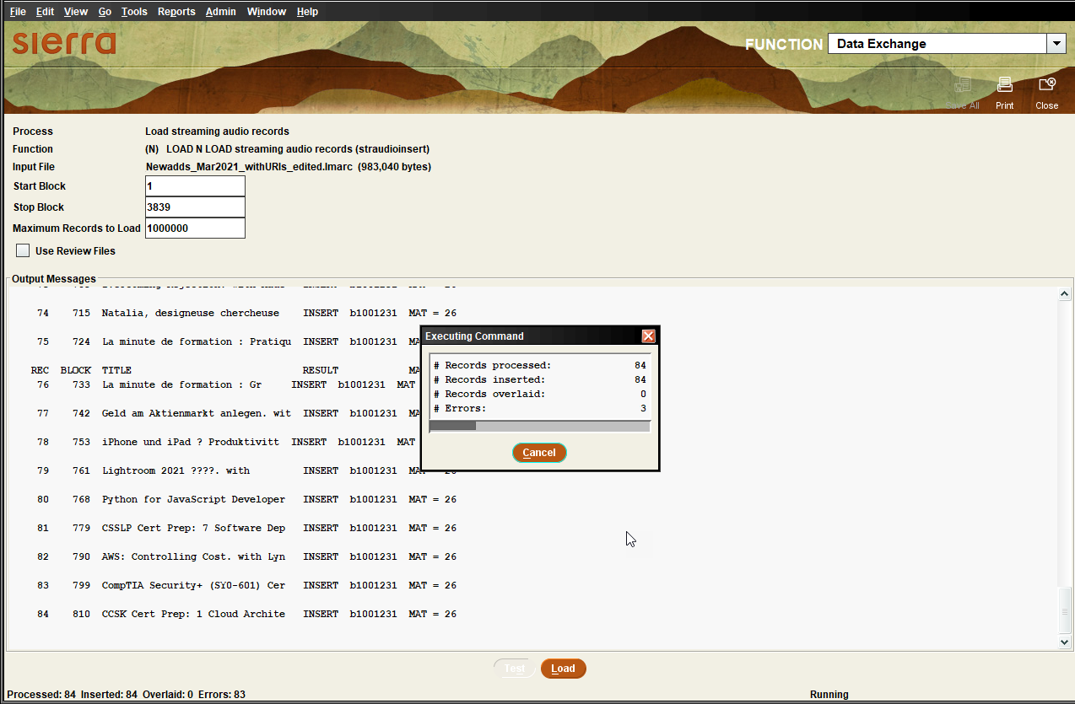Click the Print icon in toolbar
Viewport: 1075px width, 704px height.
(x=1004, y=85)
